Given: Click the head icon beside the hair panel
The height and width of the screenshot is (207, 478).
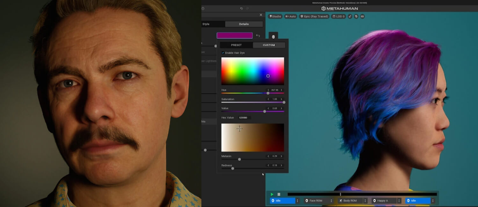Looking at the screenshot, I should click(273, 37).
